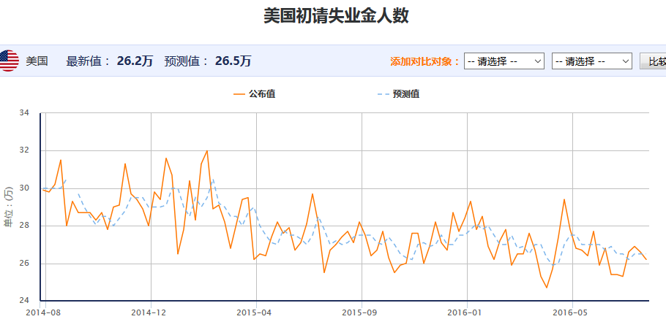Click the 最新值 label

coord(89,61)
